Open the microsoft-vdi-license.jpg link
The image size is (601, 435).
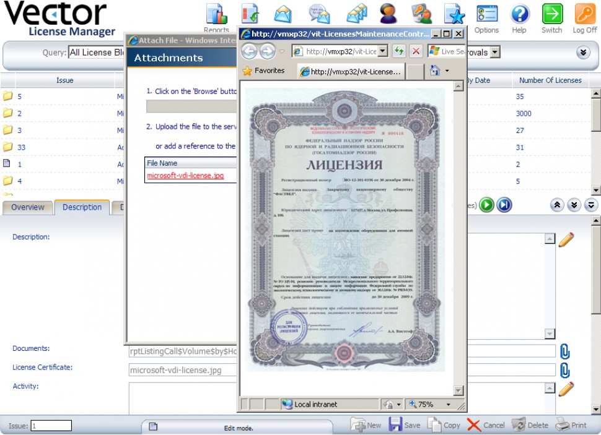point(185,175)
